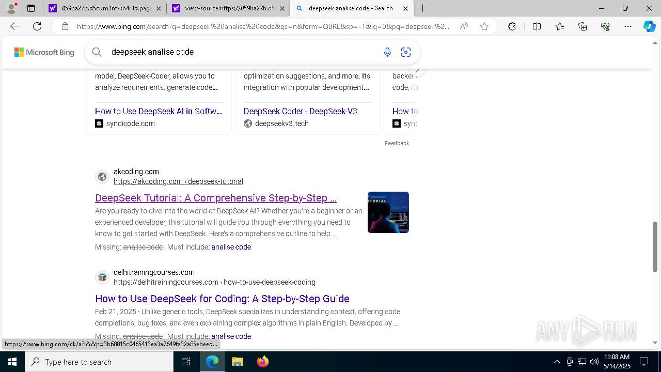Open new browser tab
Viewport: 661px width, 372px height.
tap(422, 8)
